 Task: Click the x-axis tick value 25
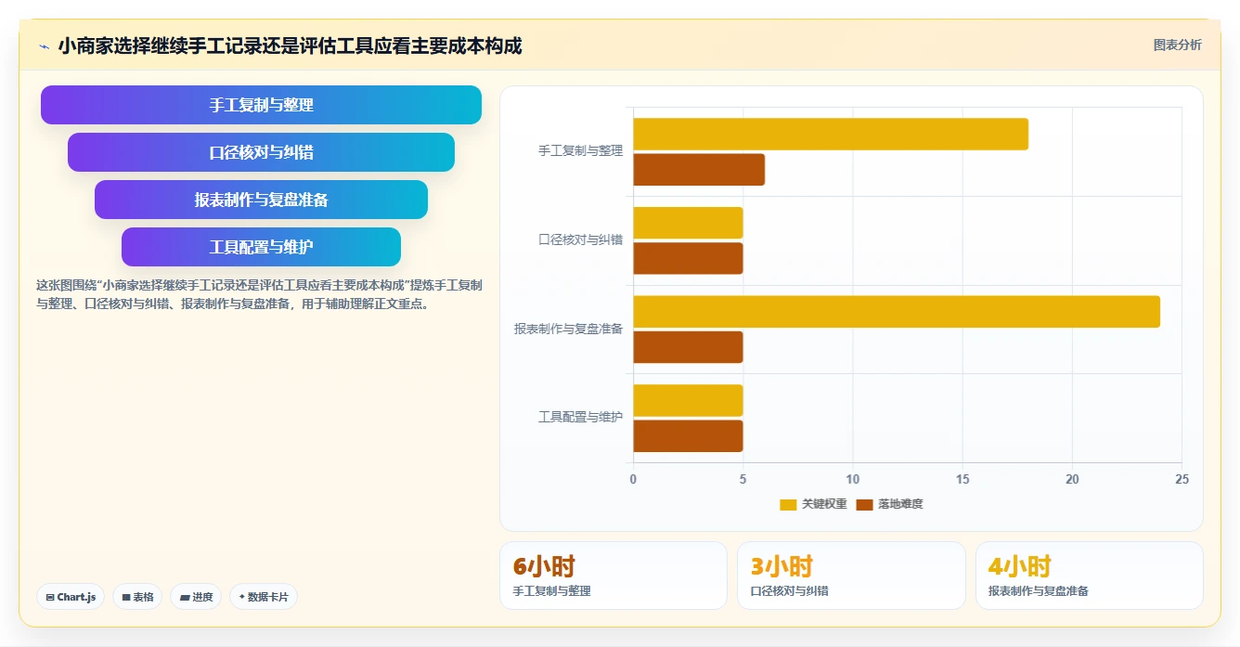point(1182,479)
